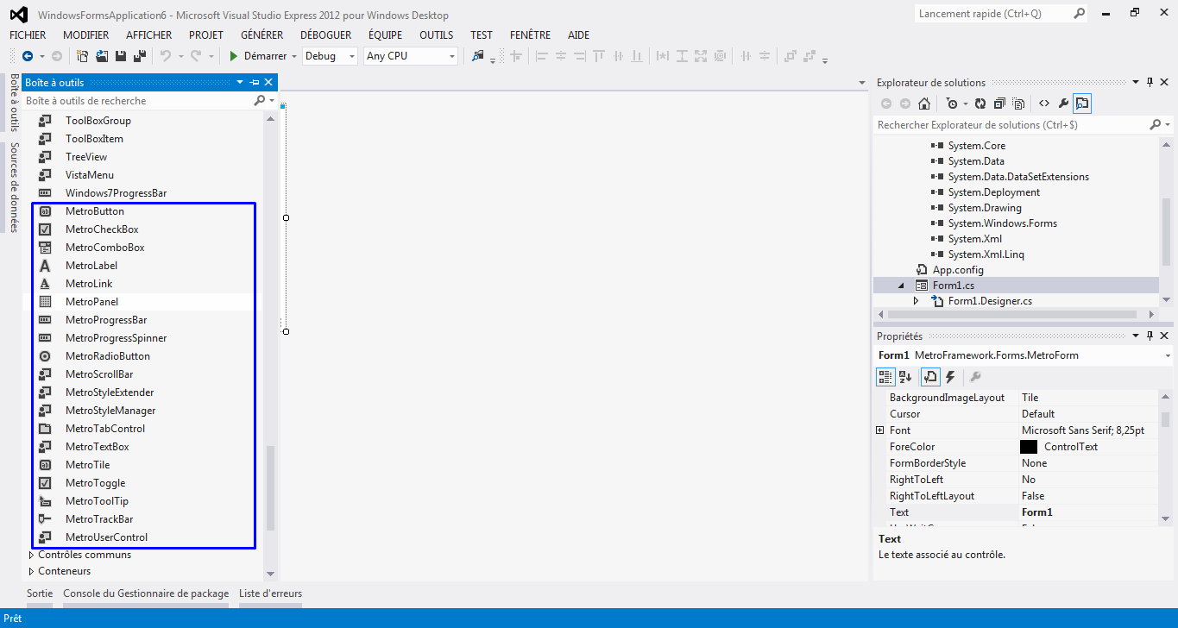Click the Undo arrow icon
The image size is (1178, 628).
click(166, 56)
